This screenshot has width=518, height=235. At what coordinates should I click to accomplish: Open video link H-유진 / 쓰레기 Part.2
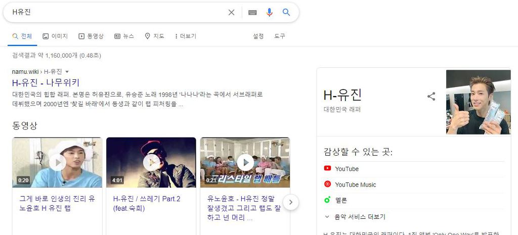[x=147, y=204]
